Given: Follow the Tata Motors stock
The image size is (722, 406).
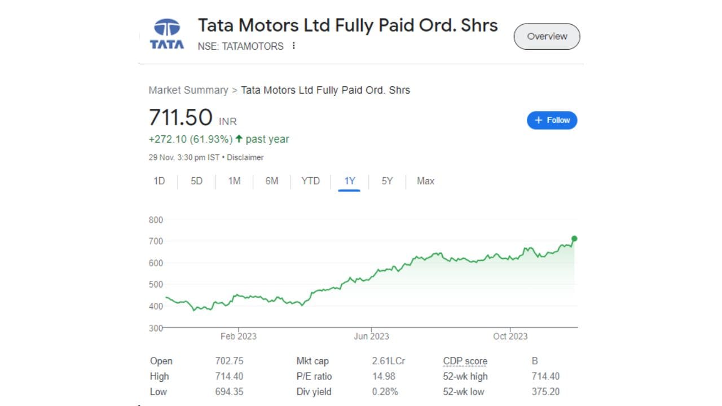Looking at the screenshot, I should pyautogui.click(x=552, y=120).
